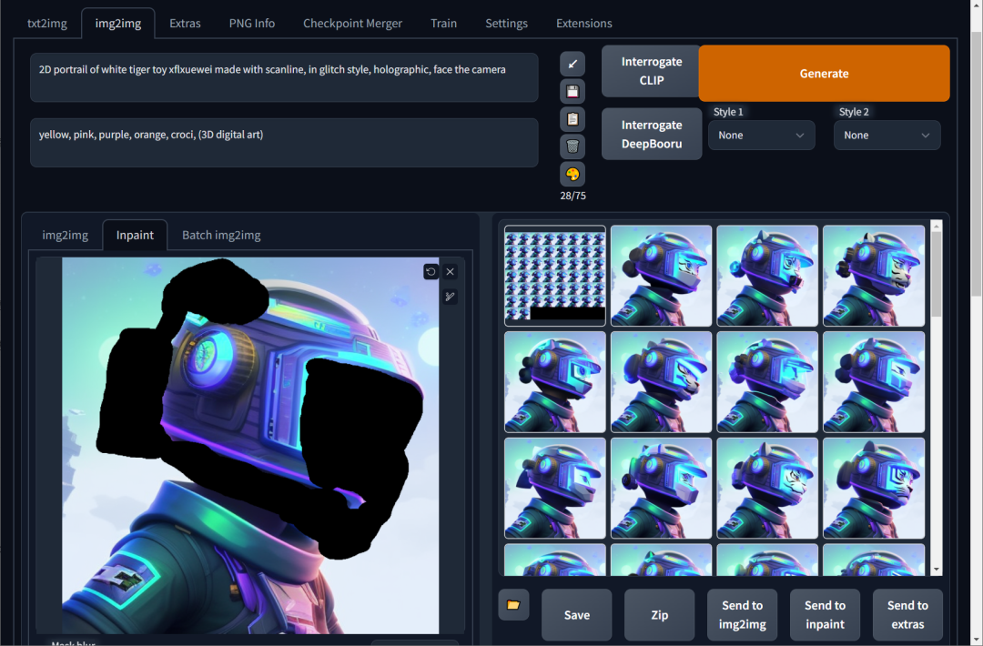The image size is (983, 646).
Task: Click the orange Generate button
Action: coord(824,74)
